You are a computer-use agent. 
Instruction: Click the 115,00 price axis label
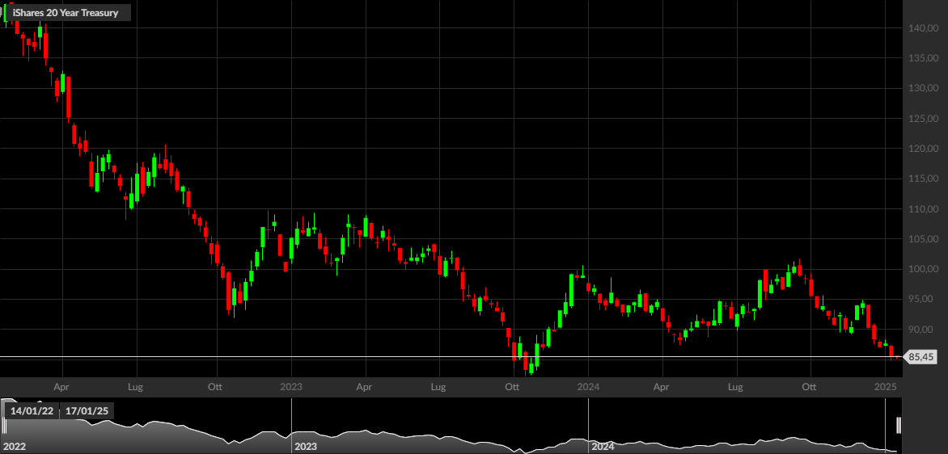tap(924, 179)
